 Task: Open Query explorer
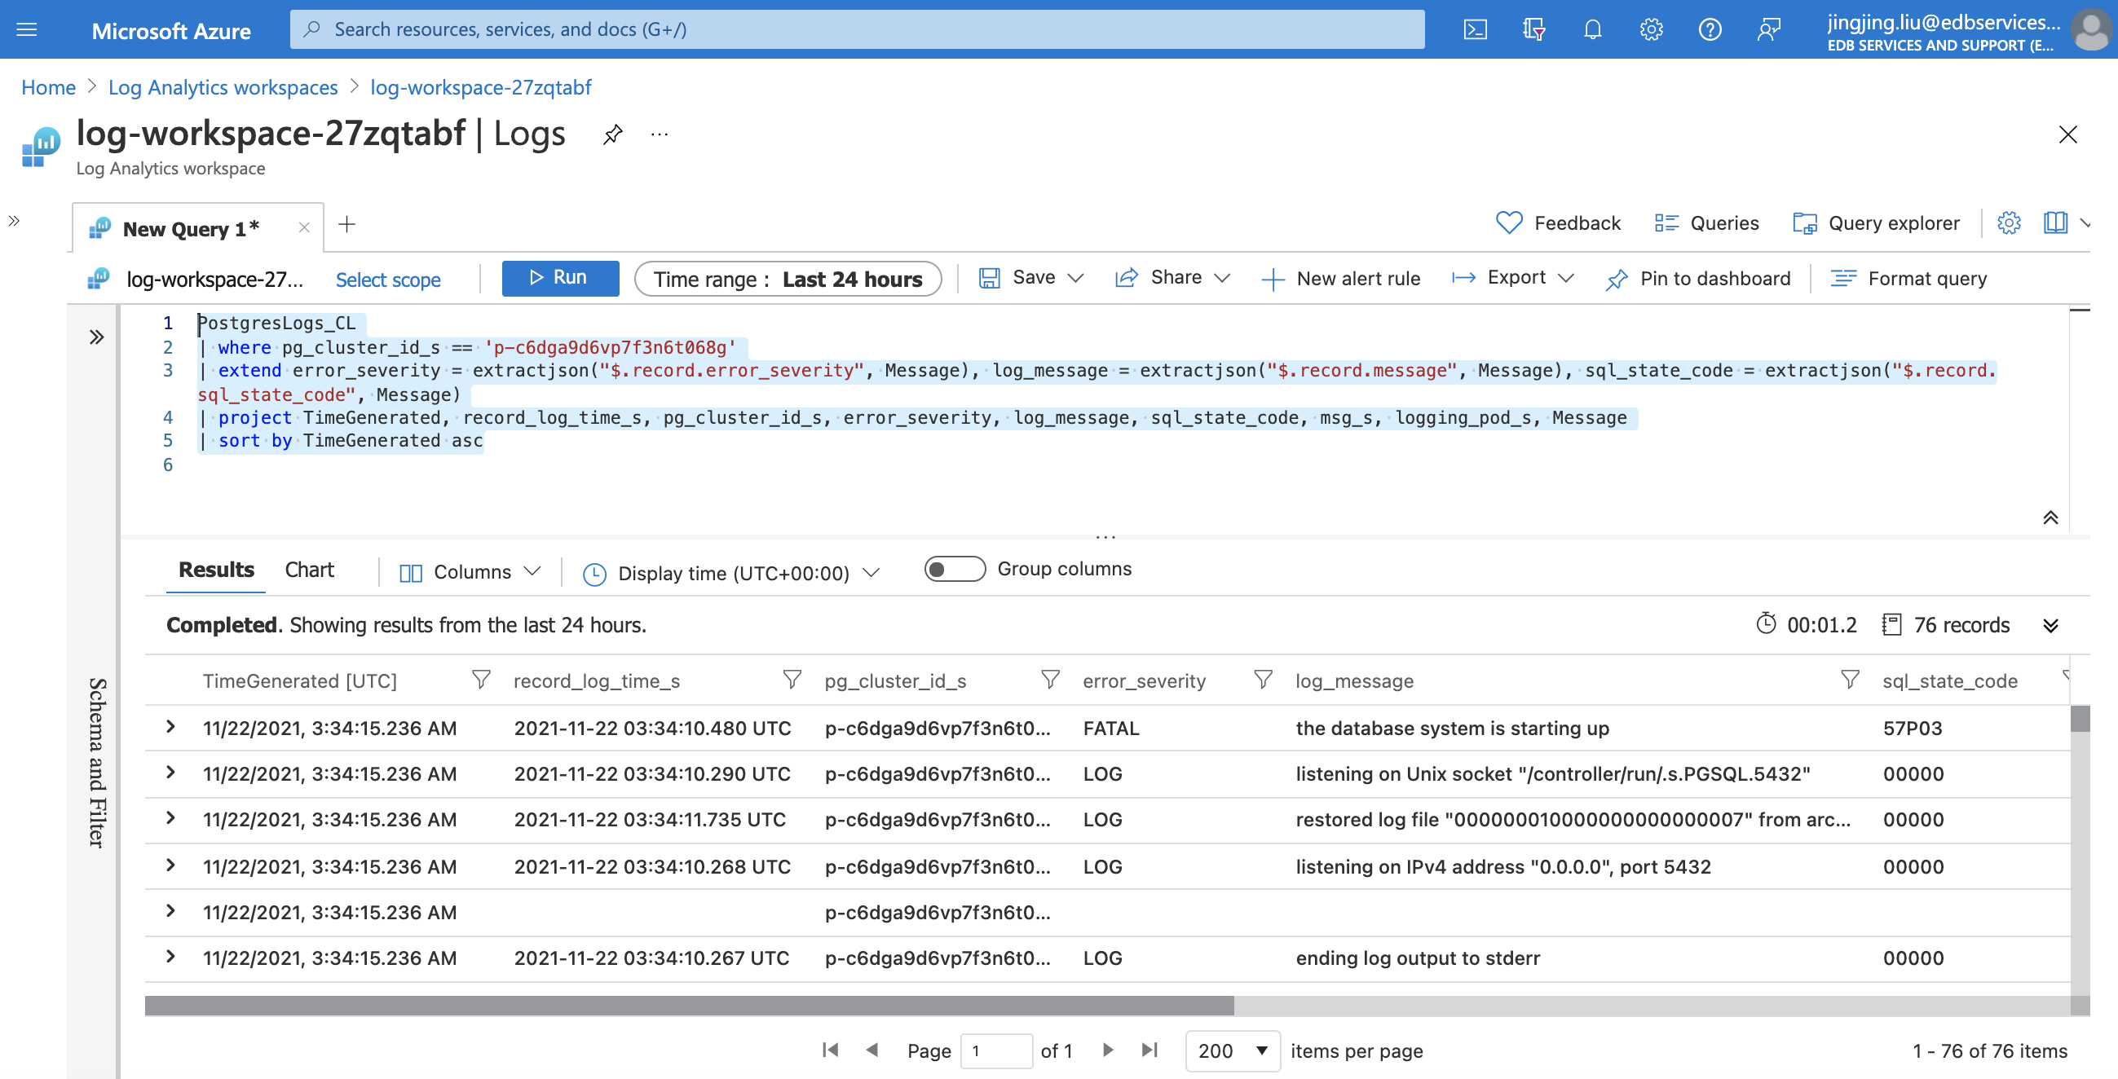[x=1875, y=222]
